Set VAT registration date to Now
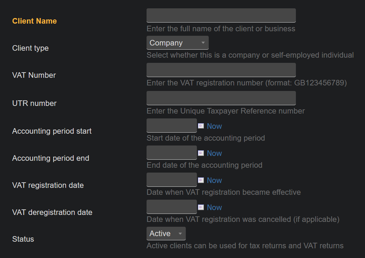 [214, 180]
